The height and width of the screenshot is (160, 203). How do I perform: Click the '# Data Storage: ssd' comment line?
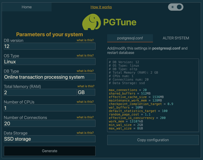(x=127, y=83)
